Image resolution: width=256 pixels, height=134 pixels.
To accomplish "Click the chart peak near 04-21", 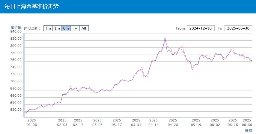I will (x=165, y=37).
